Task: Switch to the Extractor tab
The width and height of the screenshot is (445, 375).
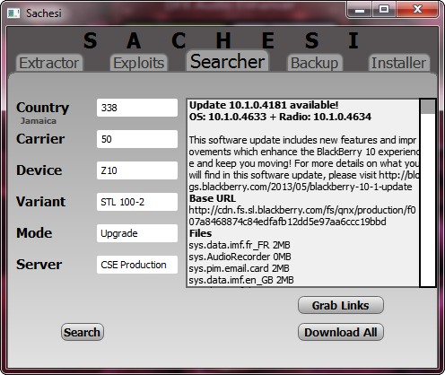Action: coord(49,63)
